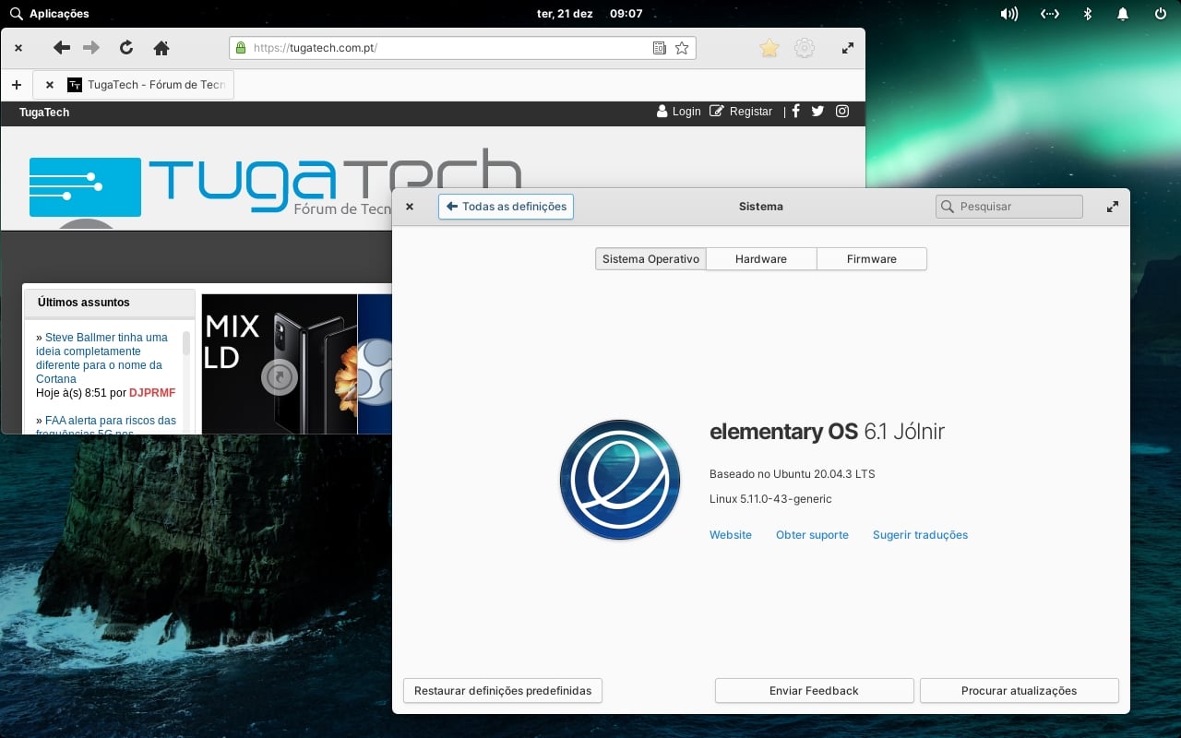Click Procurar atualizações button
The height and width of the screenshot is (738, 1181).
[1020, 691]
